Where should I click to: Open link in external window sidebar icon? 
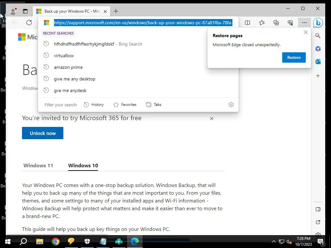pos(318,222)
